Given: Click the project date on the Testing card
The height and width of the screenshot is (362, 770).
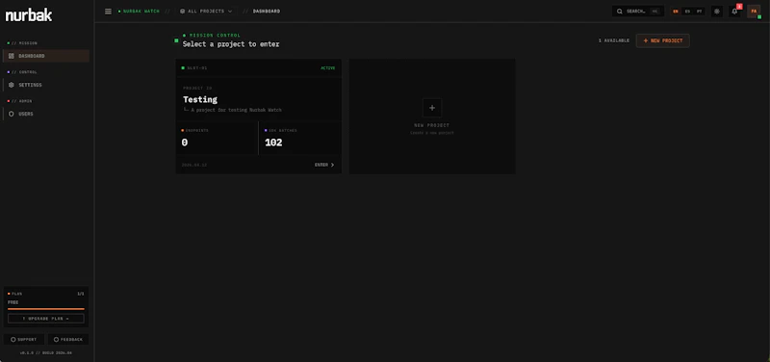Looking at the screenshot, I should [x=194, y=165].
